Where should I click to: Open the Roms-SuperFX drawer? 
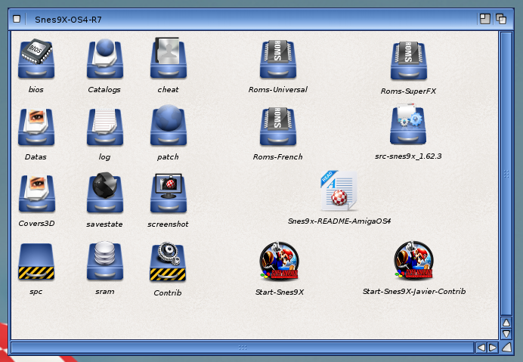click(x=408, y=60)
